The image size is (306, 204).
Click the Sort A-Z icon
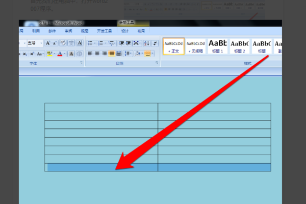(147, 43)
